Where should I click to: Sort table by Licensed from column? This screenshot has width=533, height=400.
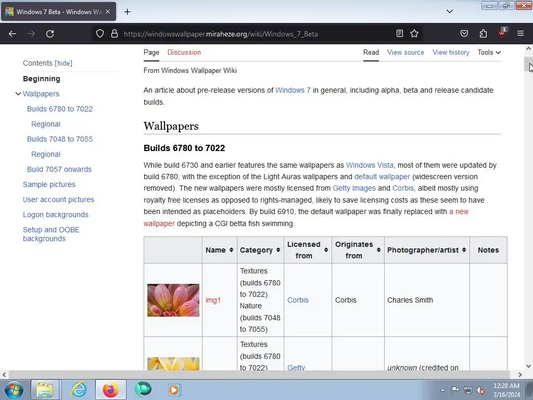coord(308,250)
